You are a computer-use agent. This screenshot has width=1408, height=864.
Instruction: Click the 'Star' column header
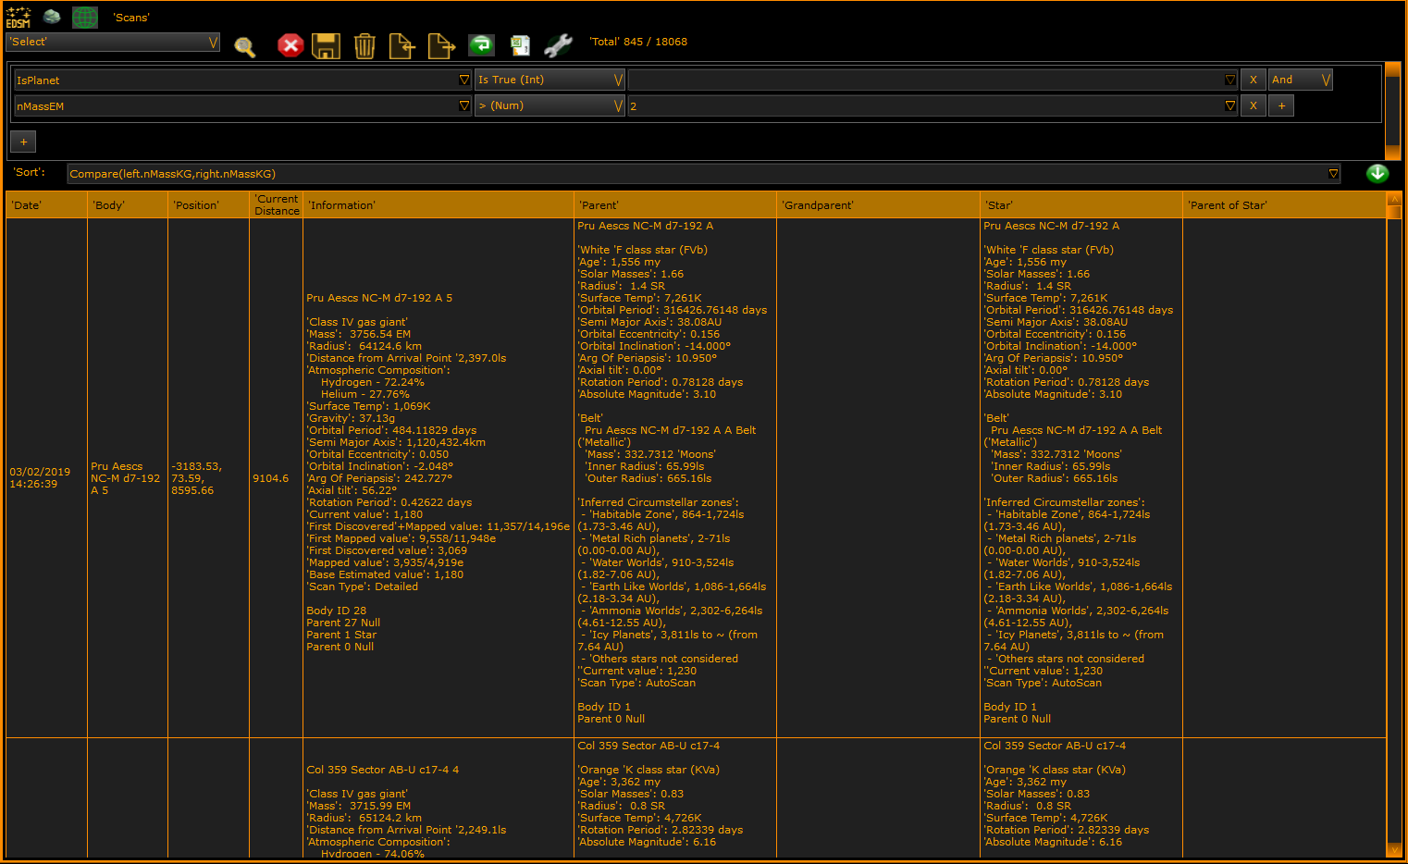tap(1081, 204)
